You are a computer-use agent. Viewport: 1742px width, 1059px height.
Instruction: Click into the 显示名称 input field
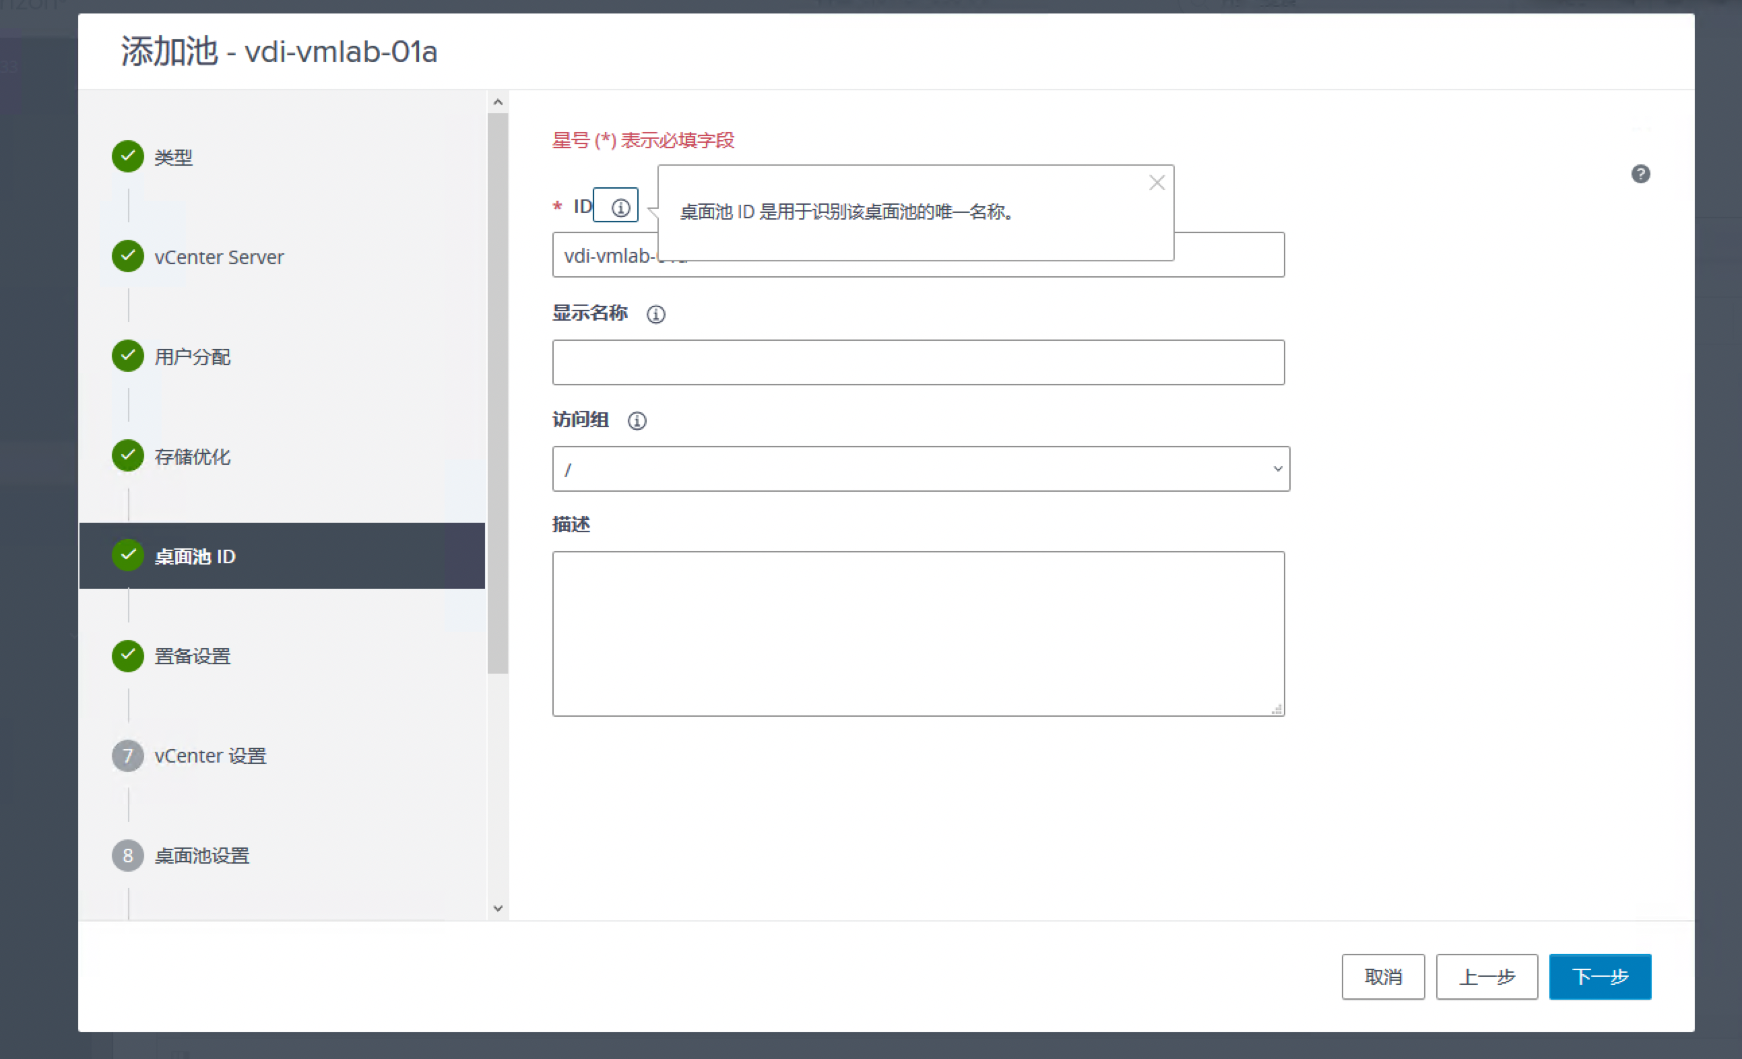pyautogui.click(x=917, y=362)
